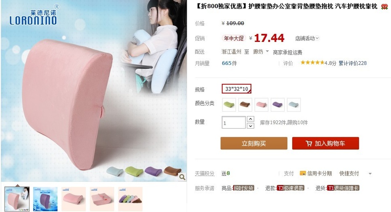Click the T3 极速退款 badge
Viewport: 391px width, 212px height.
(291, 188)
